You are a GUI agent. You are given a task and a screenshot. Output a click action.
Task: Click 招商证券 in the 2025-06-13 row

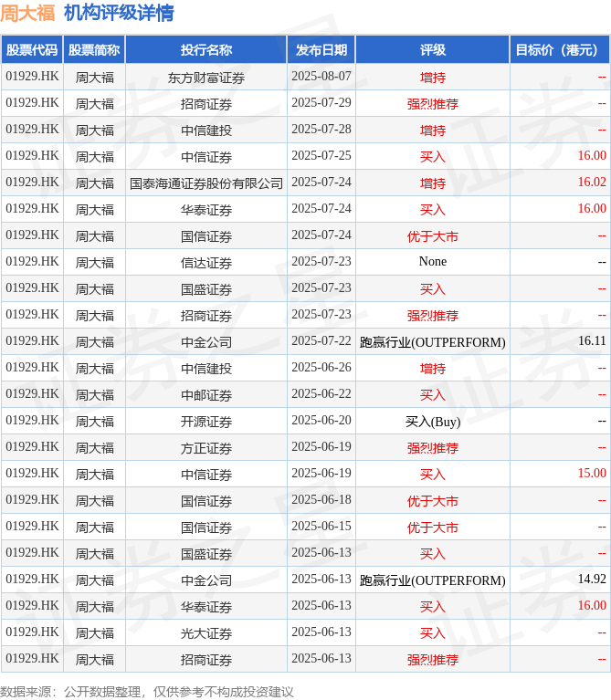click(206, 660)
